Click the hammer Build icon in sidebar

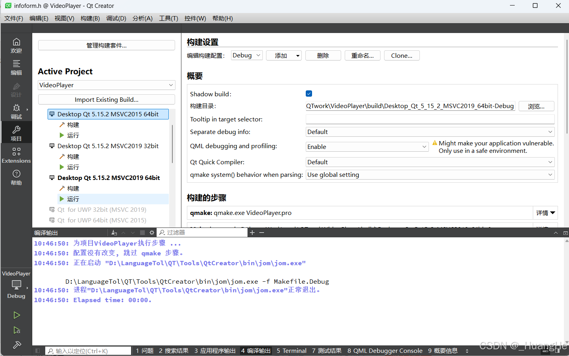tap(16, 345)
